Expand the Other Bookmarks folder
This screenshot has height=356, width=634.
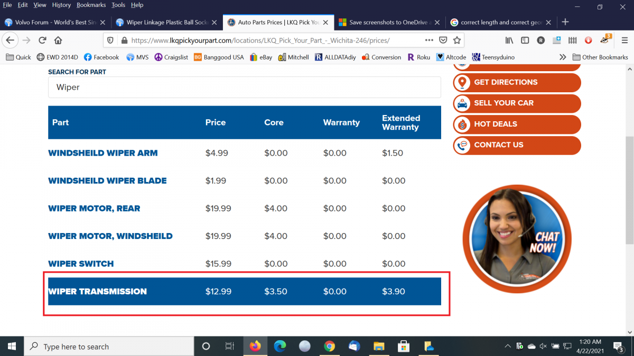coord(600,57)
